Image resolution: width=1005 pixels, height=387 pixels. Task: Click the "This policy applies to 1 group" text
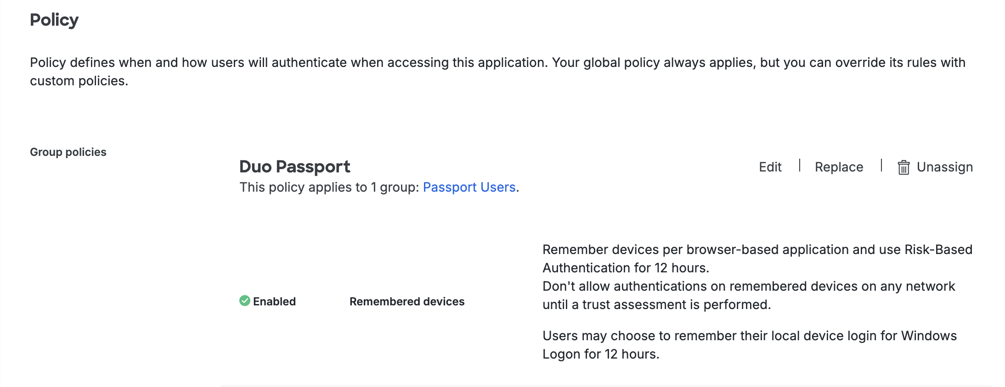pyautogui.click(x=329, y=187)
